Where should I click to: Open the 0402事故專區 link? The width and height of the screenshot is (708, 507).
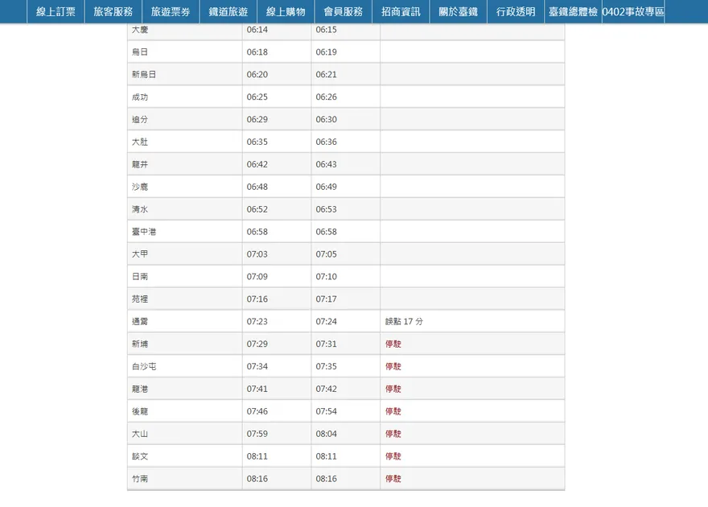click(x=633, y=12)
